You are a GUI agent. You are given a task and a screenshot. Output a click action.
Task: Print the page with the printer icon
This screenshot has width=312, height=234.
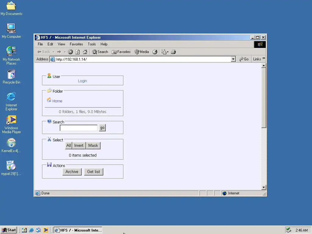173,52
